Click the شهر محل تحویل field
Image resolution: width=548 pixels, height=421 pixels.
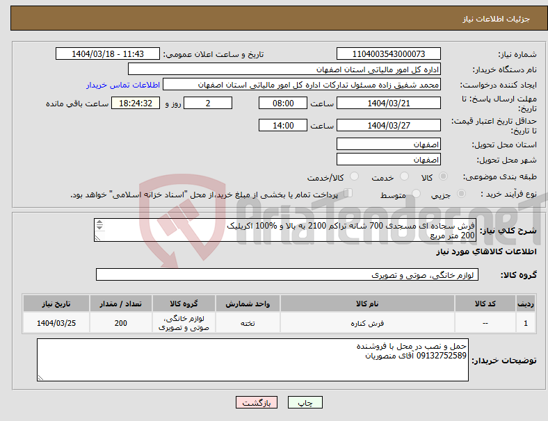(388, 160)
